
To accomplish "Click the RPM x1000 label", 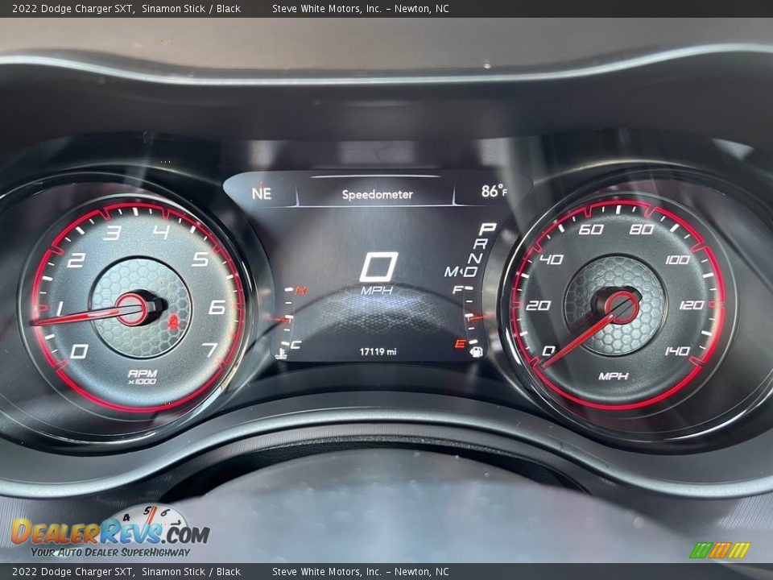I will [x=143, y=377].
